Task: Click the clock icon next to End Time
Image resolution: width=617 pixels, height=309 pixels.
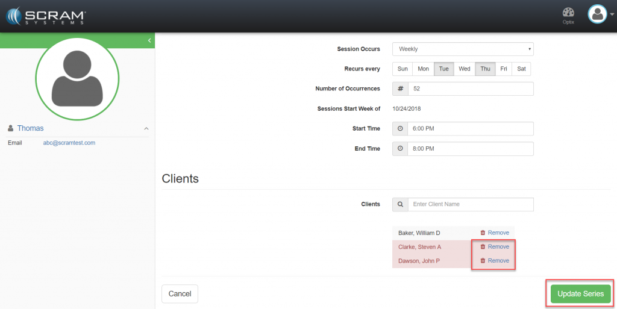Action: click(x=400, y=149)
